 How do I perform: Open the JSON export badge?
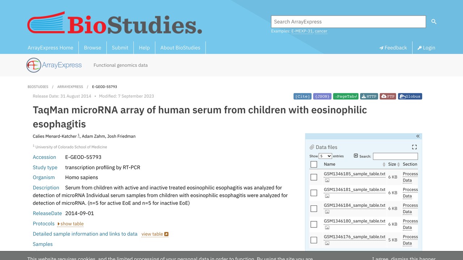pyautogui.click(x=322, y=96)
